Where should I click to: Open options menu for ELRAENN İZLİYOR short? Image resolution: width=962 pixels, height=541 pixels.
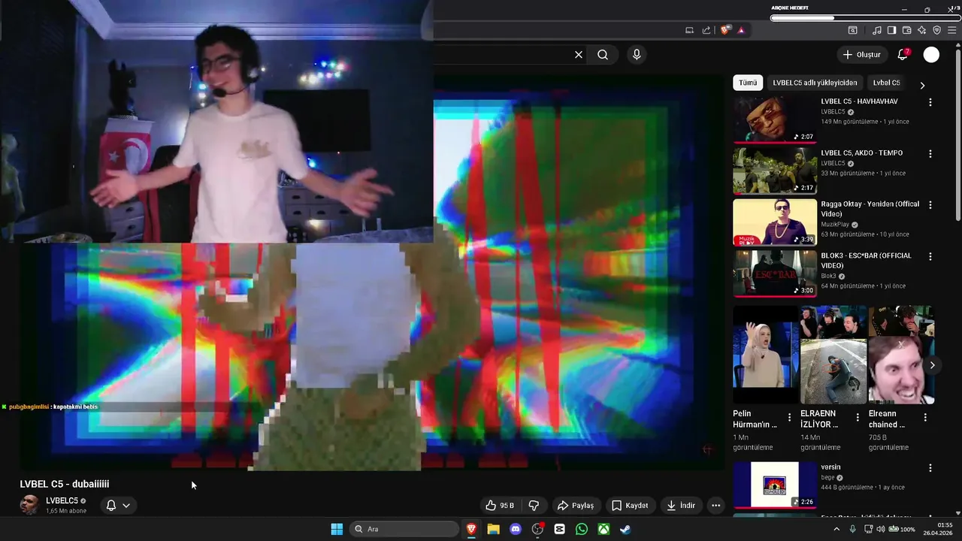[858, 418]
